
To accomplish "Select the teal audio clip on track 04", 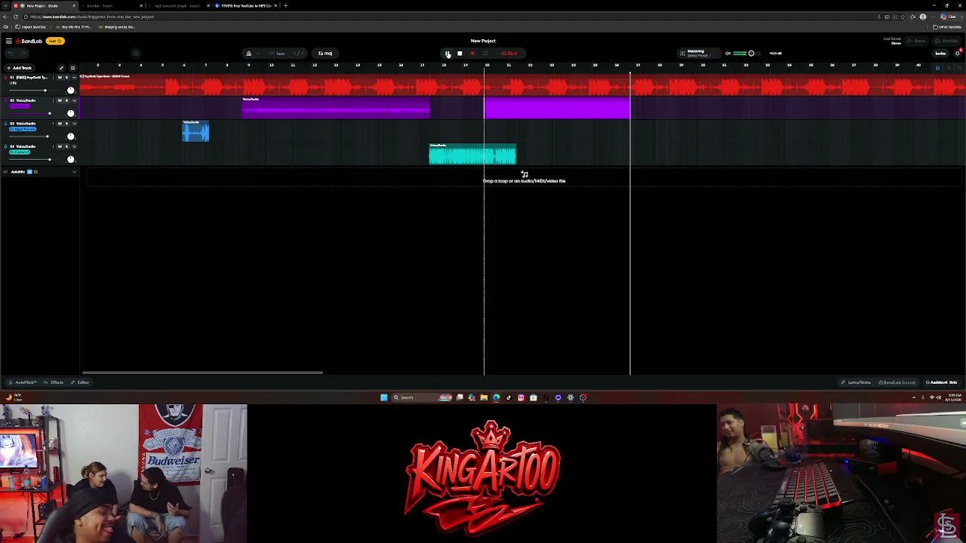I will coord(472,154).
